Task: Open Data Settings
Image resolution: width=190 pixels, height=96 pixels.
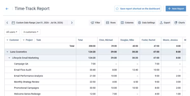Action: (146, 23)
